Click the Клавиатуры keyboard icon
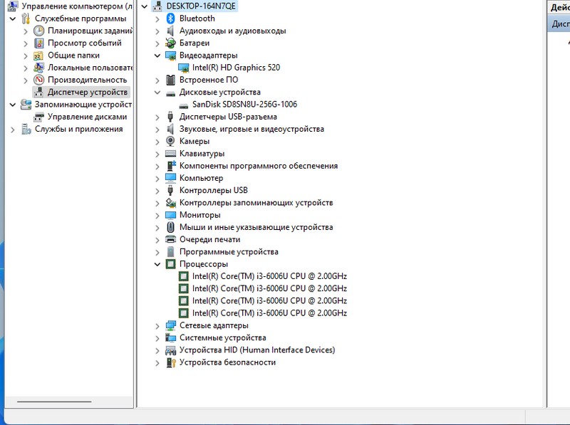The height and width of the screenshot is (425, 570). click(170, 154)
